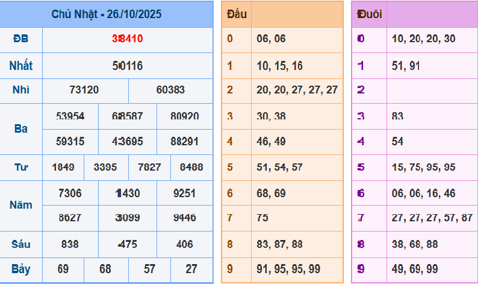Select Ba prize number 88291
This screenshot has width=478, height=284.
coord(184,141)
